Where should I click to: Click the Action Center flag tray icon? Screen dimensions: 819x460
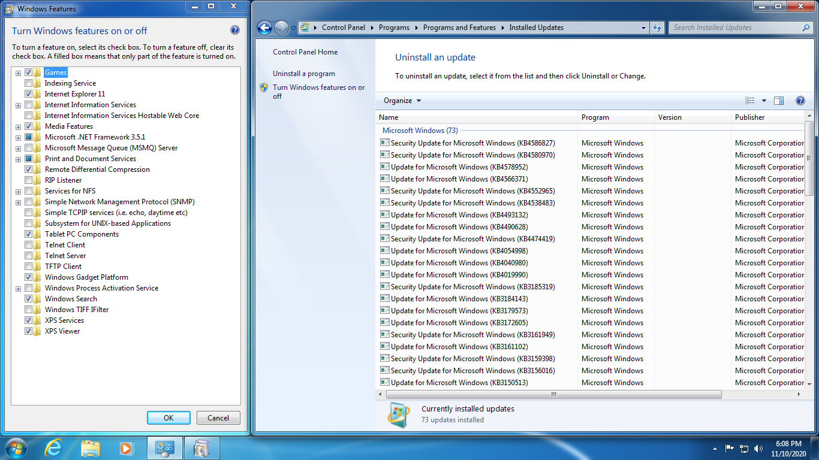[730, 448]
